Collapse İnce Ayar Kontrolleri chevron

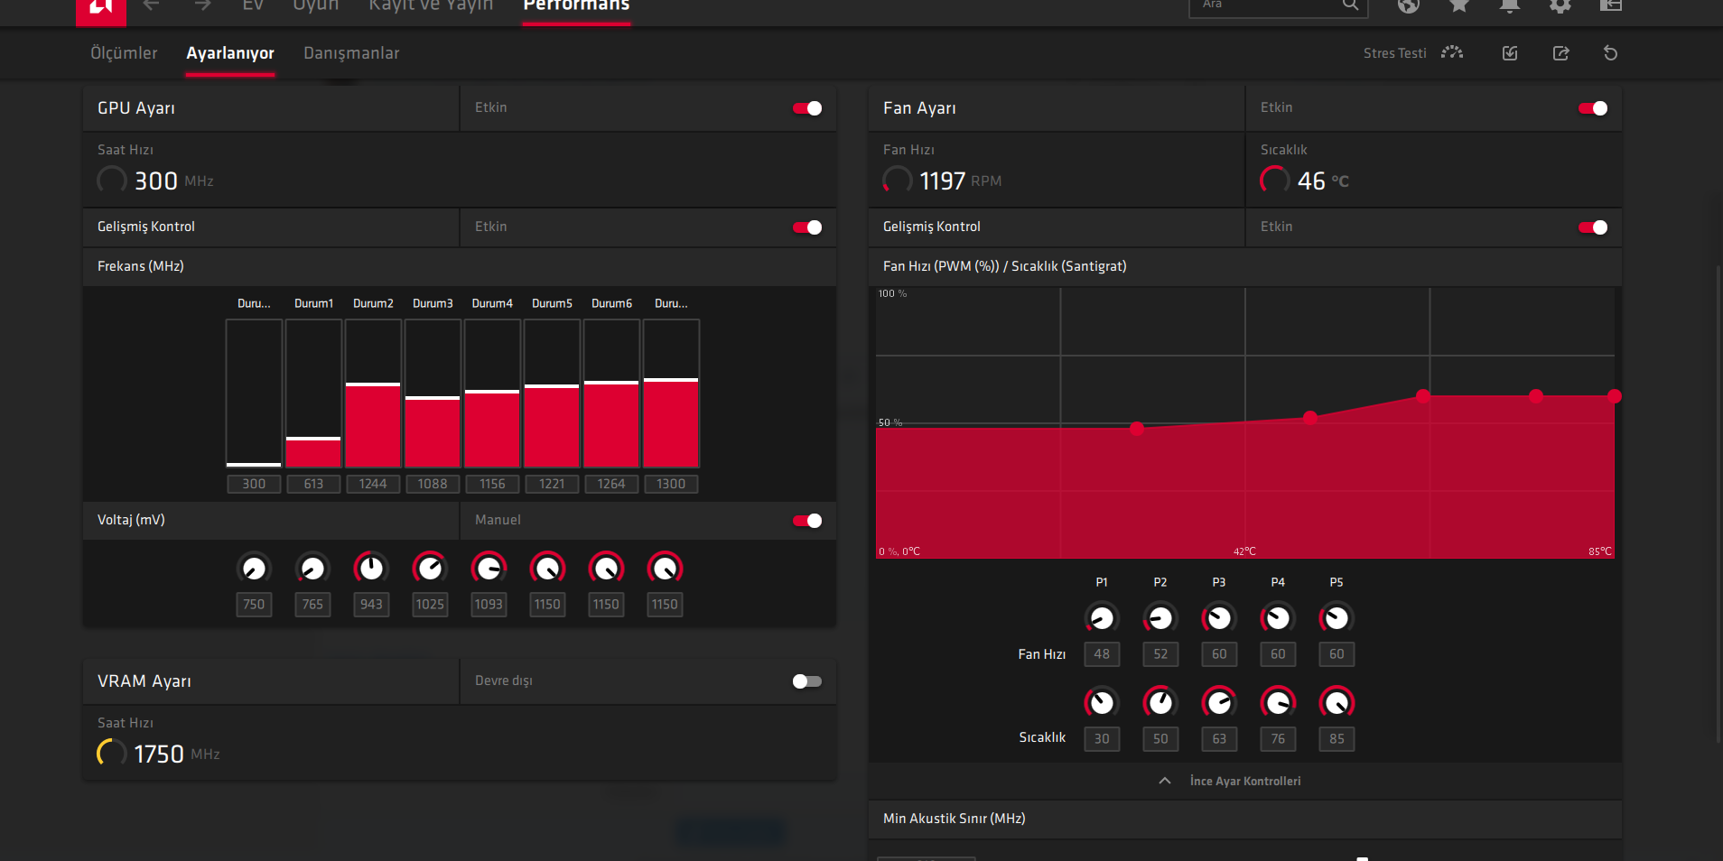pyautogui.click(x=1165, y=781)
